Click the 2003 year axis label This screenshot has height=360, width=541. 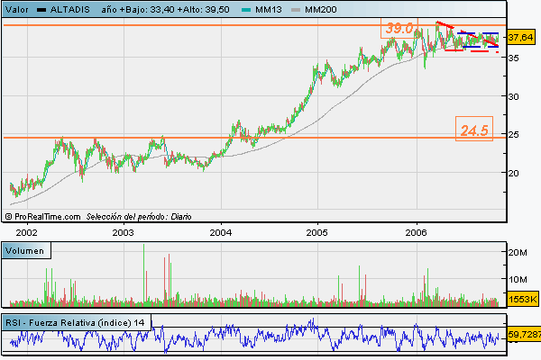click(x=123, y=233)
